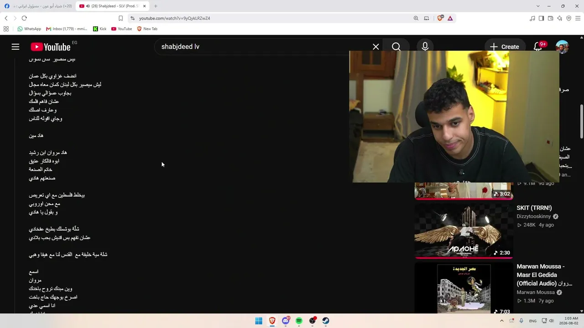Screen dimensions: 584x328
Task: Open the tab search dropdown arrow
Action: point(538,6)
